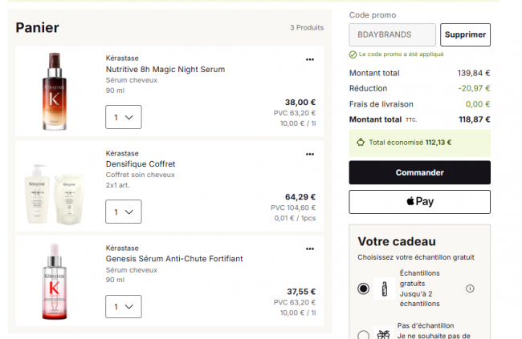Viewport: 522px width, 339px height.
Task: Click the Supprimer promo code button
Action: [x=465, y=34]
